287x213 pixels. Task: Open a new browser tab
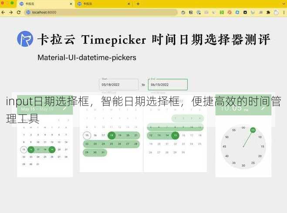coord(138,4)
